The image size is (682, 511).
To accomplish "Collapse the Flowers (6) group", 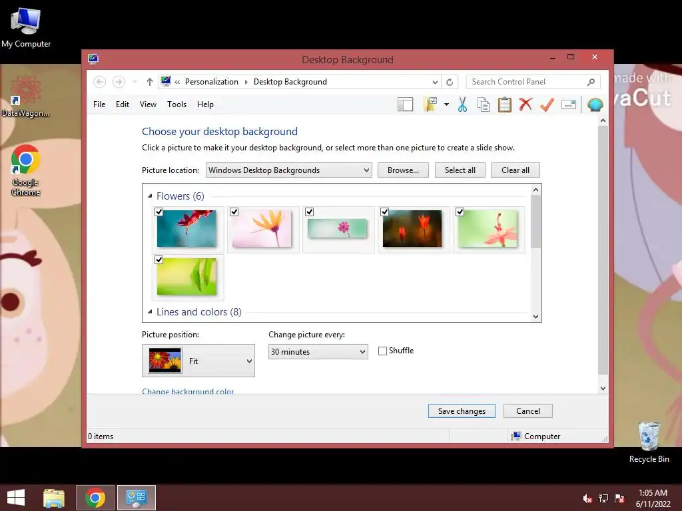I will [150, 196].
